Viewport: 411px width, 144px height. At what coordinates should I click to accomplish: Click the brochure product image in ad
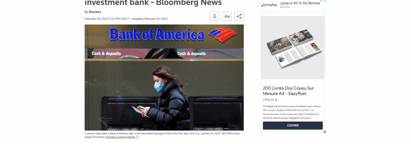[x=293, y=48]
